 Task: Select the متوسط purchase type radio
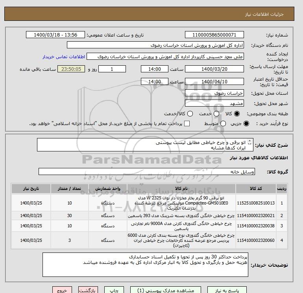pos(223,123)
